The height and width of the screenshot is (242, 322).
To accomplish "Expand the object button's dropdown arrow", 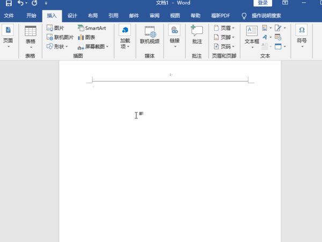I will point(284,47).
